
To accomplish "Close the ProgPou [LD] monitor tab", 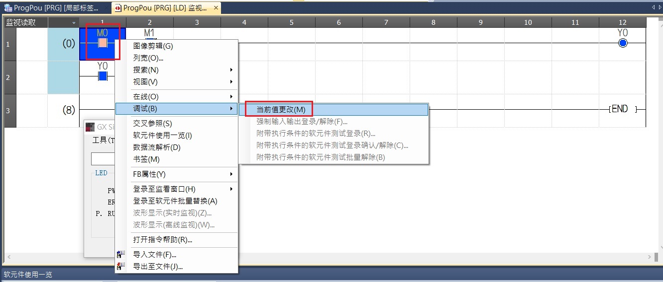I will (215, 8).
